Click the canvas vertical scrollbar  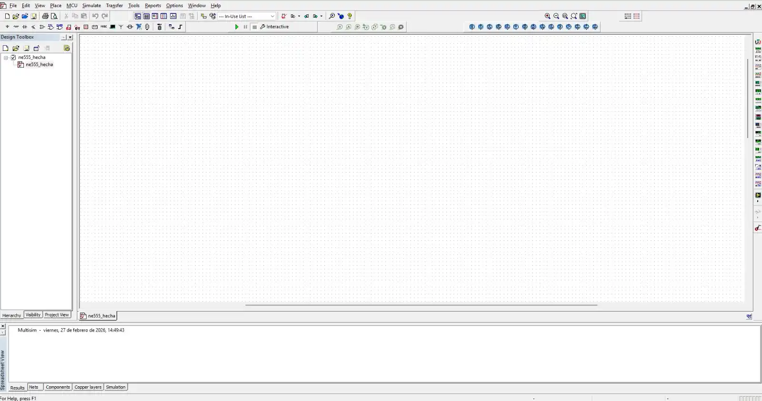pyautogui.click(x=748, y=98)
